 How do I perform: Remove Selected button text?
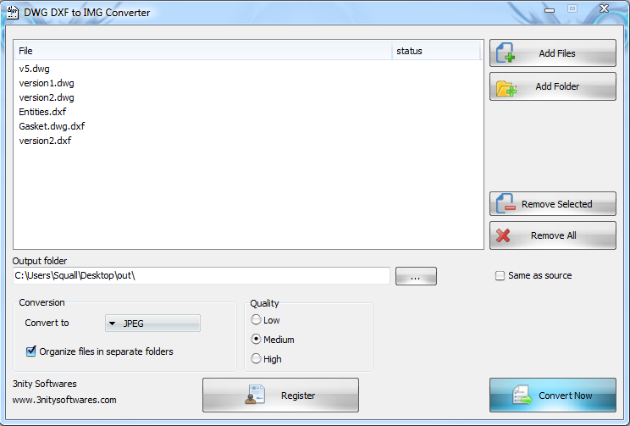point(557,204)
